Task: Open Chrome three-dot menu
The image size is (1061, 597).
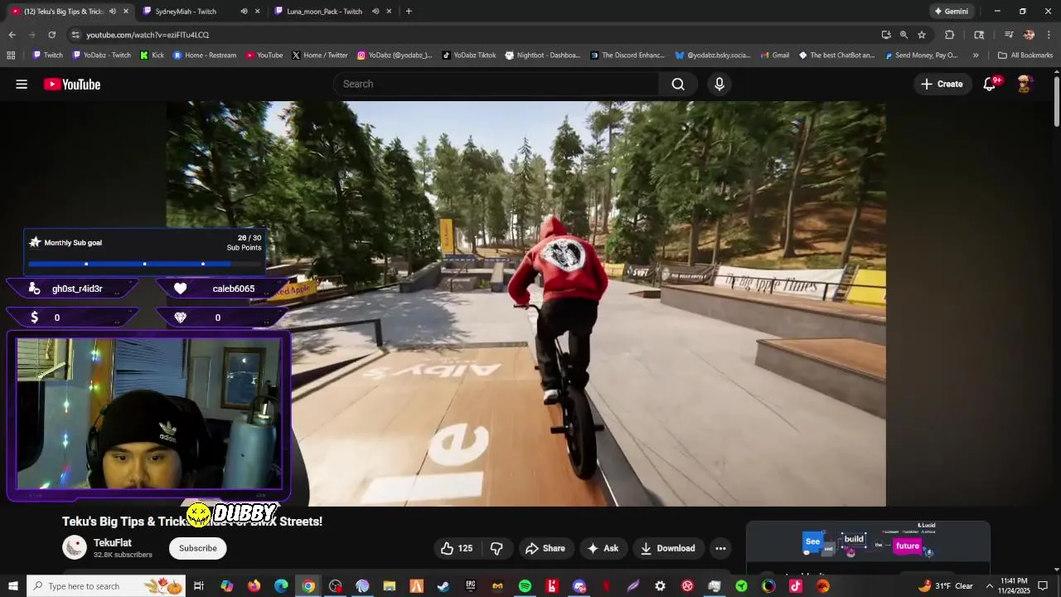Action: pyautogui.click(x=1049, y=35)
